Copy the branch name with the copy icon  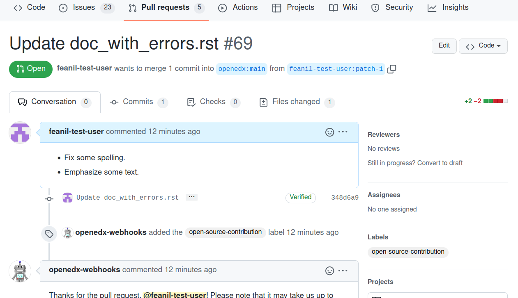[391, 69]
